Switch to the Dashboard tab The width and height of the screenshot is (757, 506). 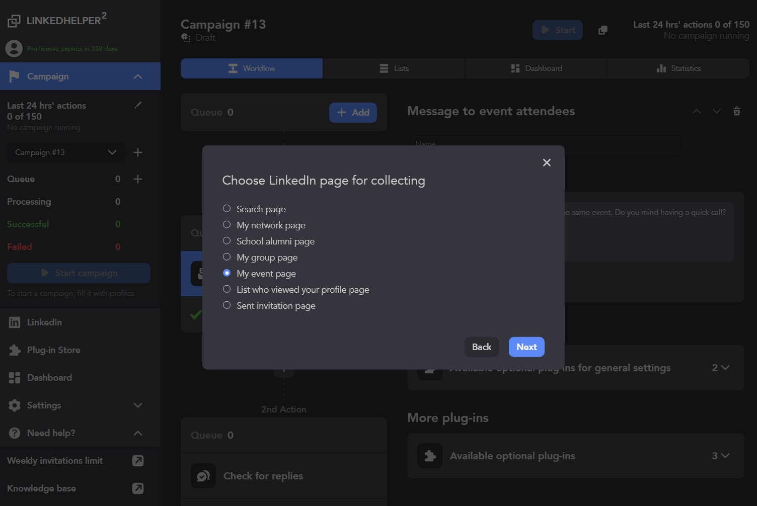(x=536, y=68)
